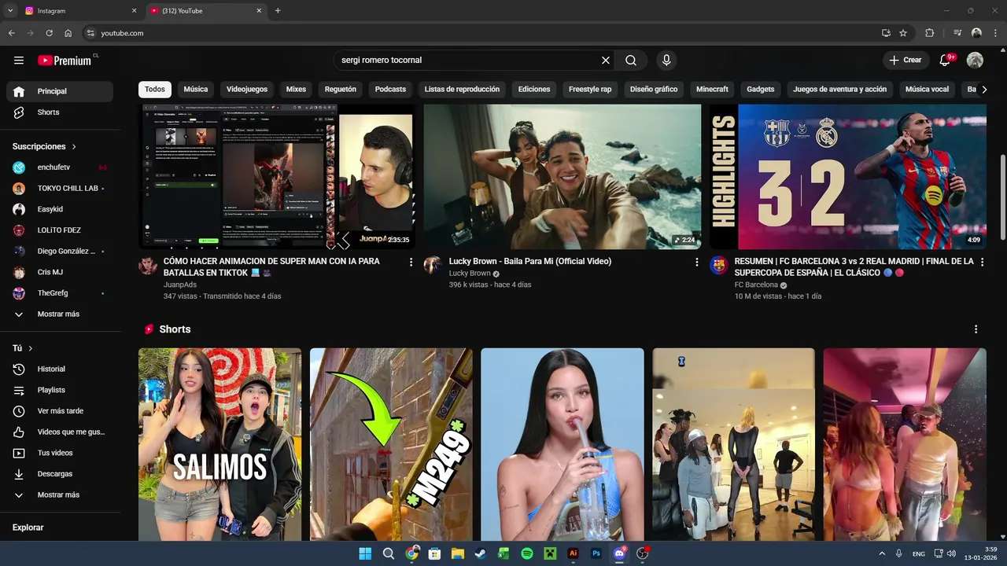The width and height of the screenshot is (1007, 566).
Task: Open the SALIMOS short thumbnail
Action: coord(219,444)
